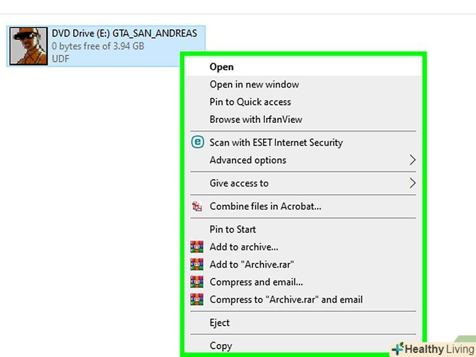Click the Acrobat PDF icon
Viewport: 476px width, 357px height.
click(197, 207)
